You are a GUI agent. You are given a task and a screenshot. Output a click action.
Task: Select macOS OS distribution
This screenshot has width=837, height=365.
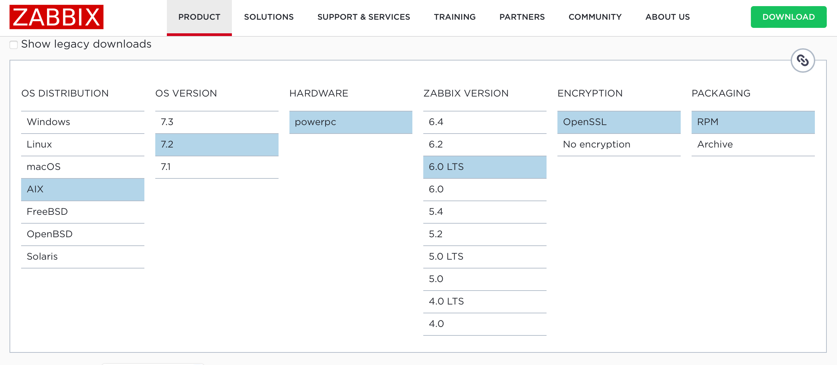coord(83,167)
